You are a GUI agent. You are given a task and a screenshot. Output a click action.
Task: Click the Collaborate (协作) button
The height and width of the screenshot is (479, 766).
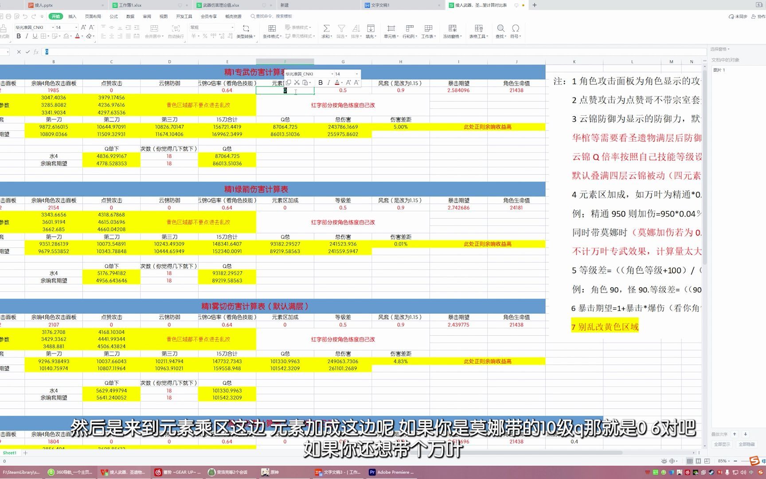[759, 16]
